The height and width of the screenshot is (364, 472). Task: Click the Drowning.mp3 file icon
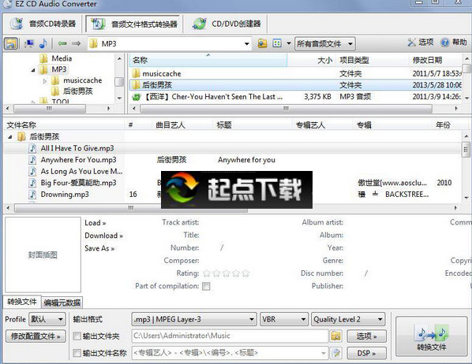click(x=32, y=195)
